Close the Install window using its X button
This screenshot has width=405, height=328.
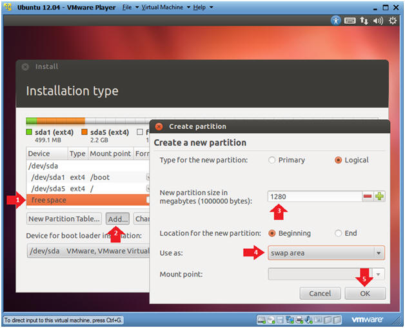coord(25,67)
